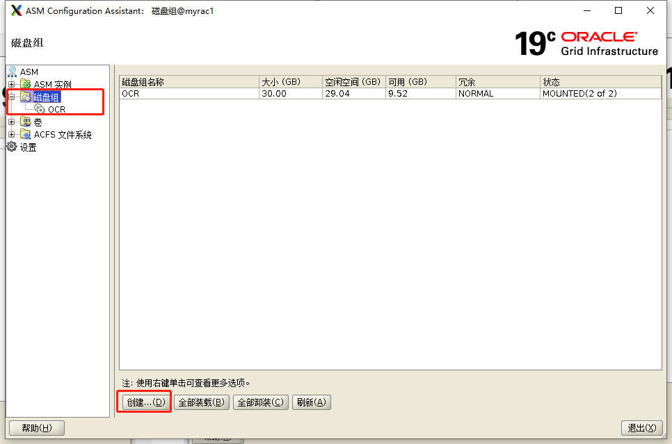672x444 pixels.
Task: Click the ASM 实例 folder icon
Action: tap(26, 84)
